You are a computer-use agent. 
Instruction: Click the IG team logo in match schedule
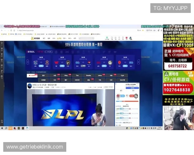click(x=110, y=63)
